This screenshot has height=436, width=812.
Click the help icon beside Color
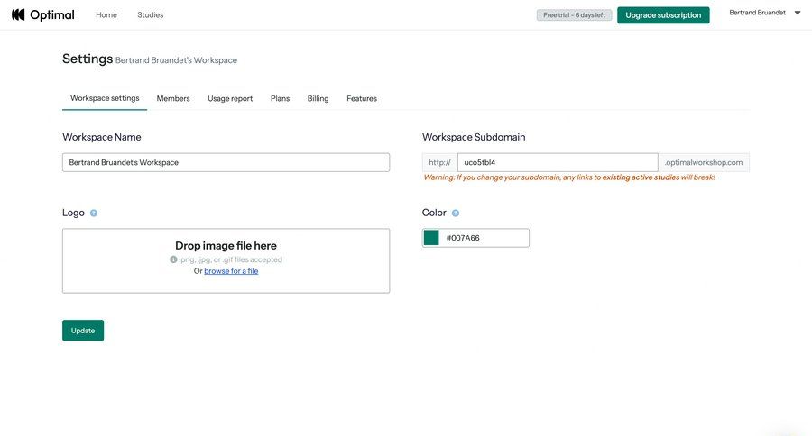pyautogui.click(x=456, y=213)
